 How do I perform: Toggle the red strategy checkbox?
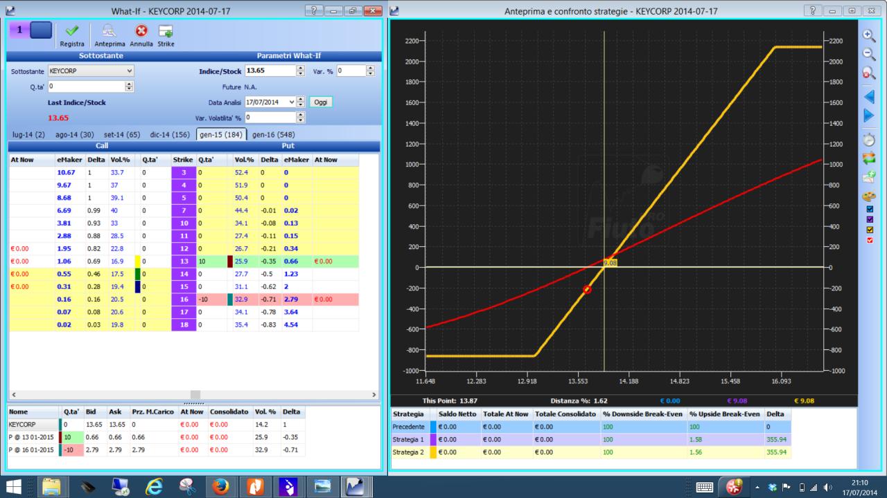(869, 240)
